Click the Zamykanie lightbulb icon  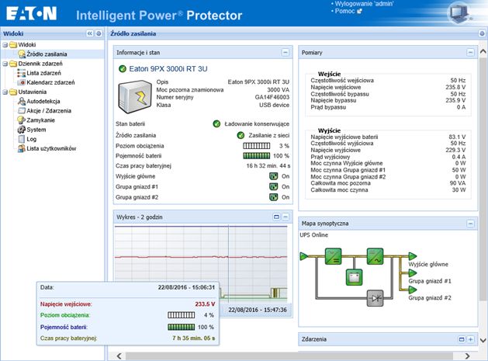[x=21, y=120]
